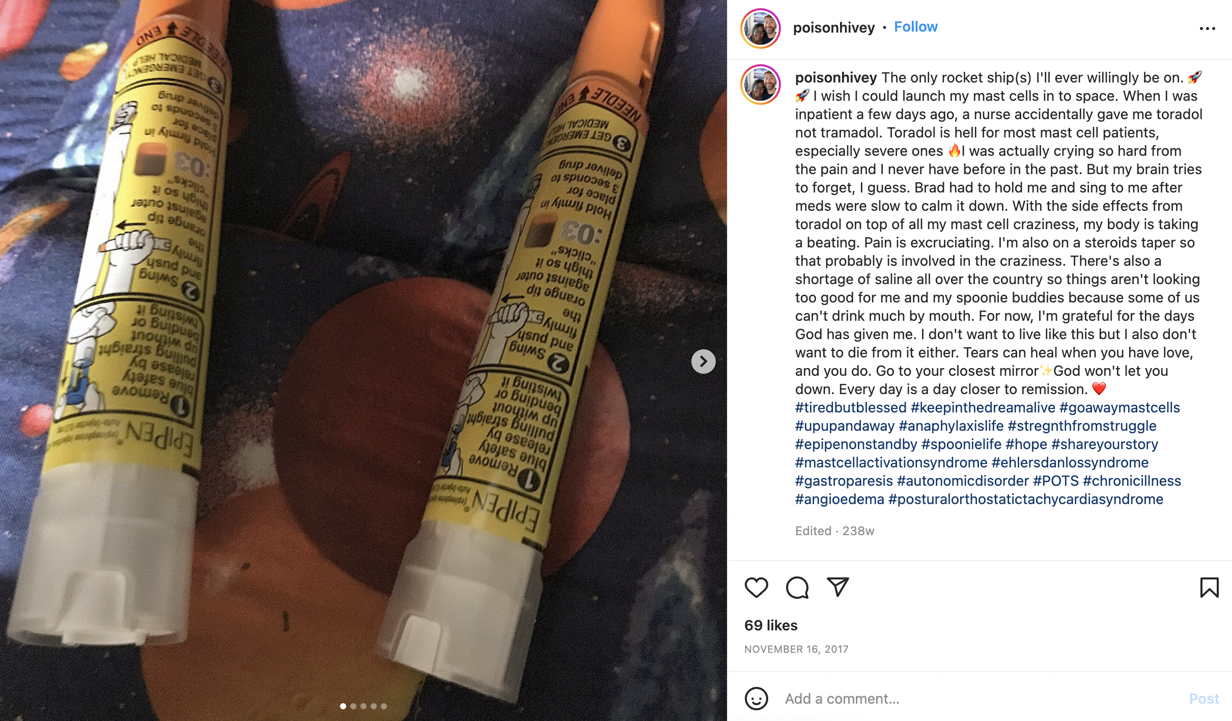The height and width of the screenshot is (721, 1232).
Task: Jump to last carousel dot
Action: 384,706
